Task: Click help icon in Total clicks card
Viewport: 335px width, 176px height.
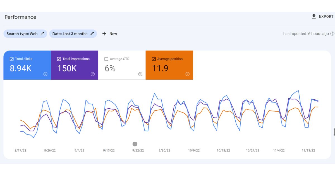Action: 46,74
